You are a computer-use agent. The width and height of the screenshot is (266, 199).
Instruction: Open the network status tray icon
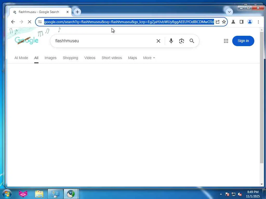[x=234, y=194]
